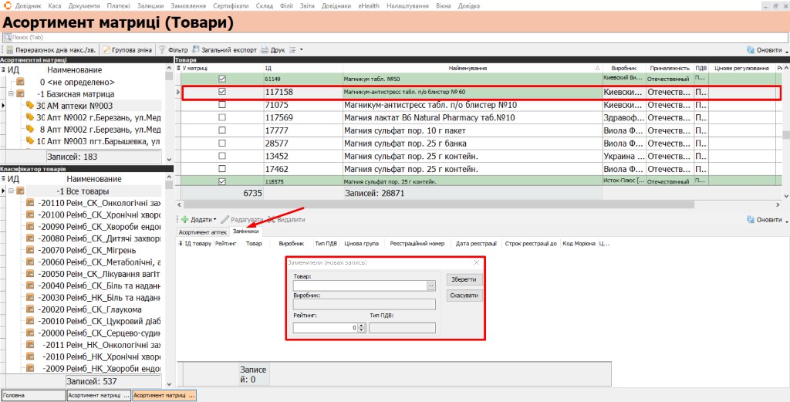Click the Скасувати button in dialog
The image size is (790, 402).
pos(464,296)
